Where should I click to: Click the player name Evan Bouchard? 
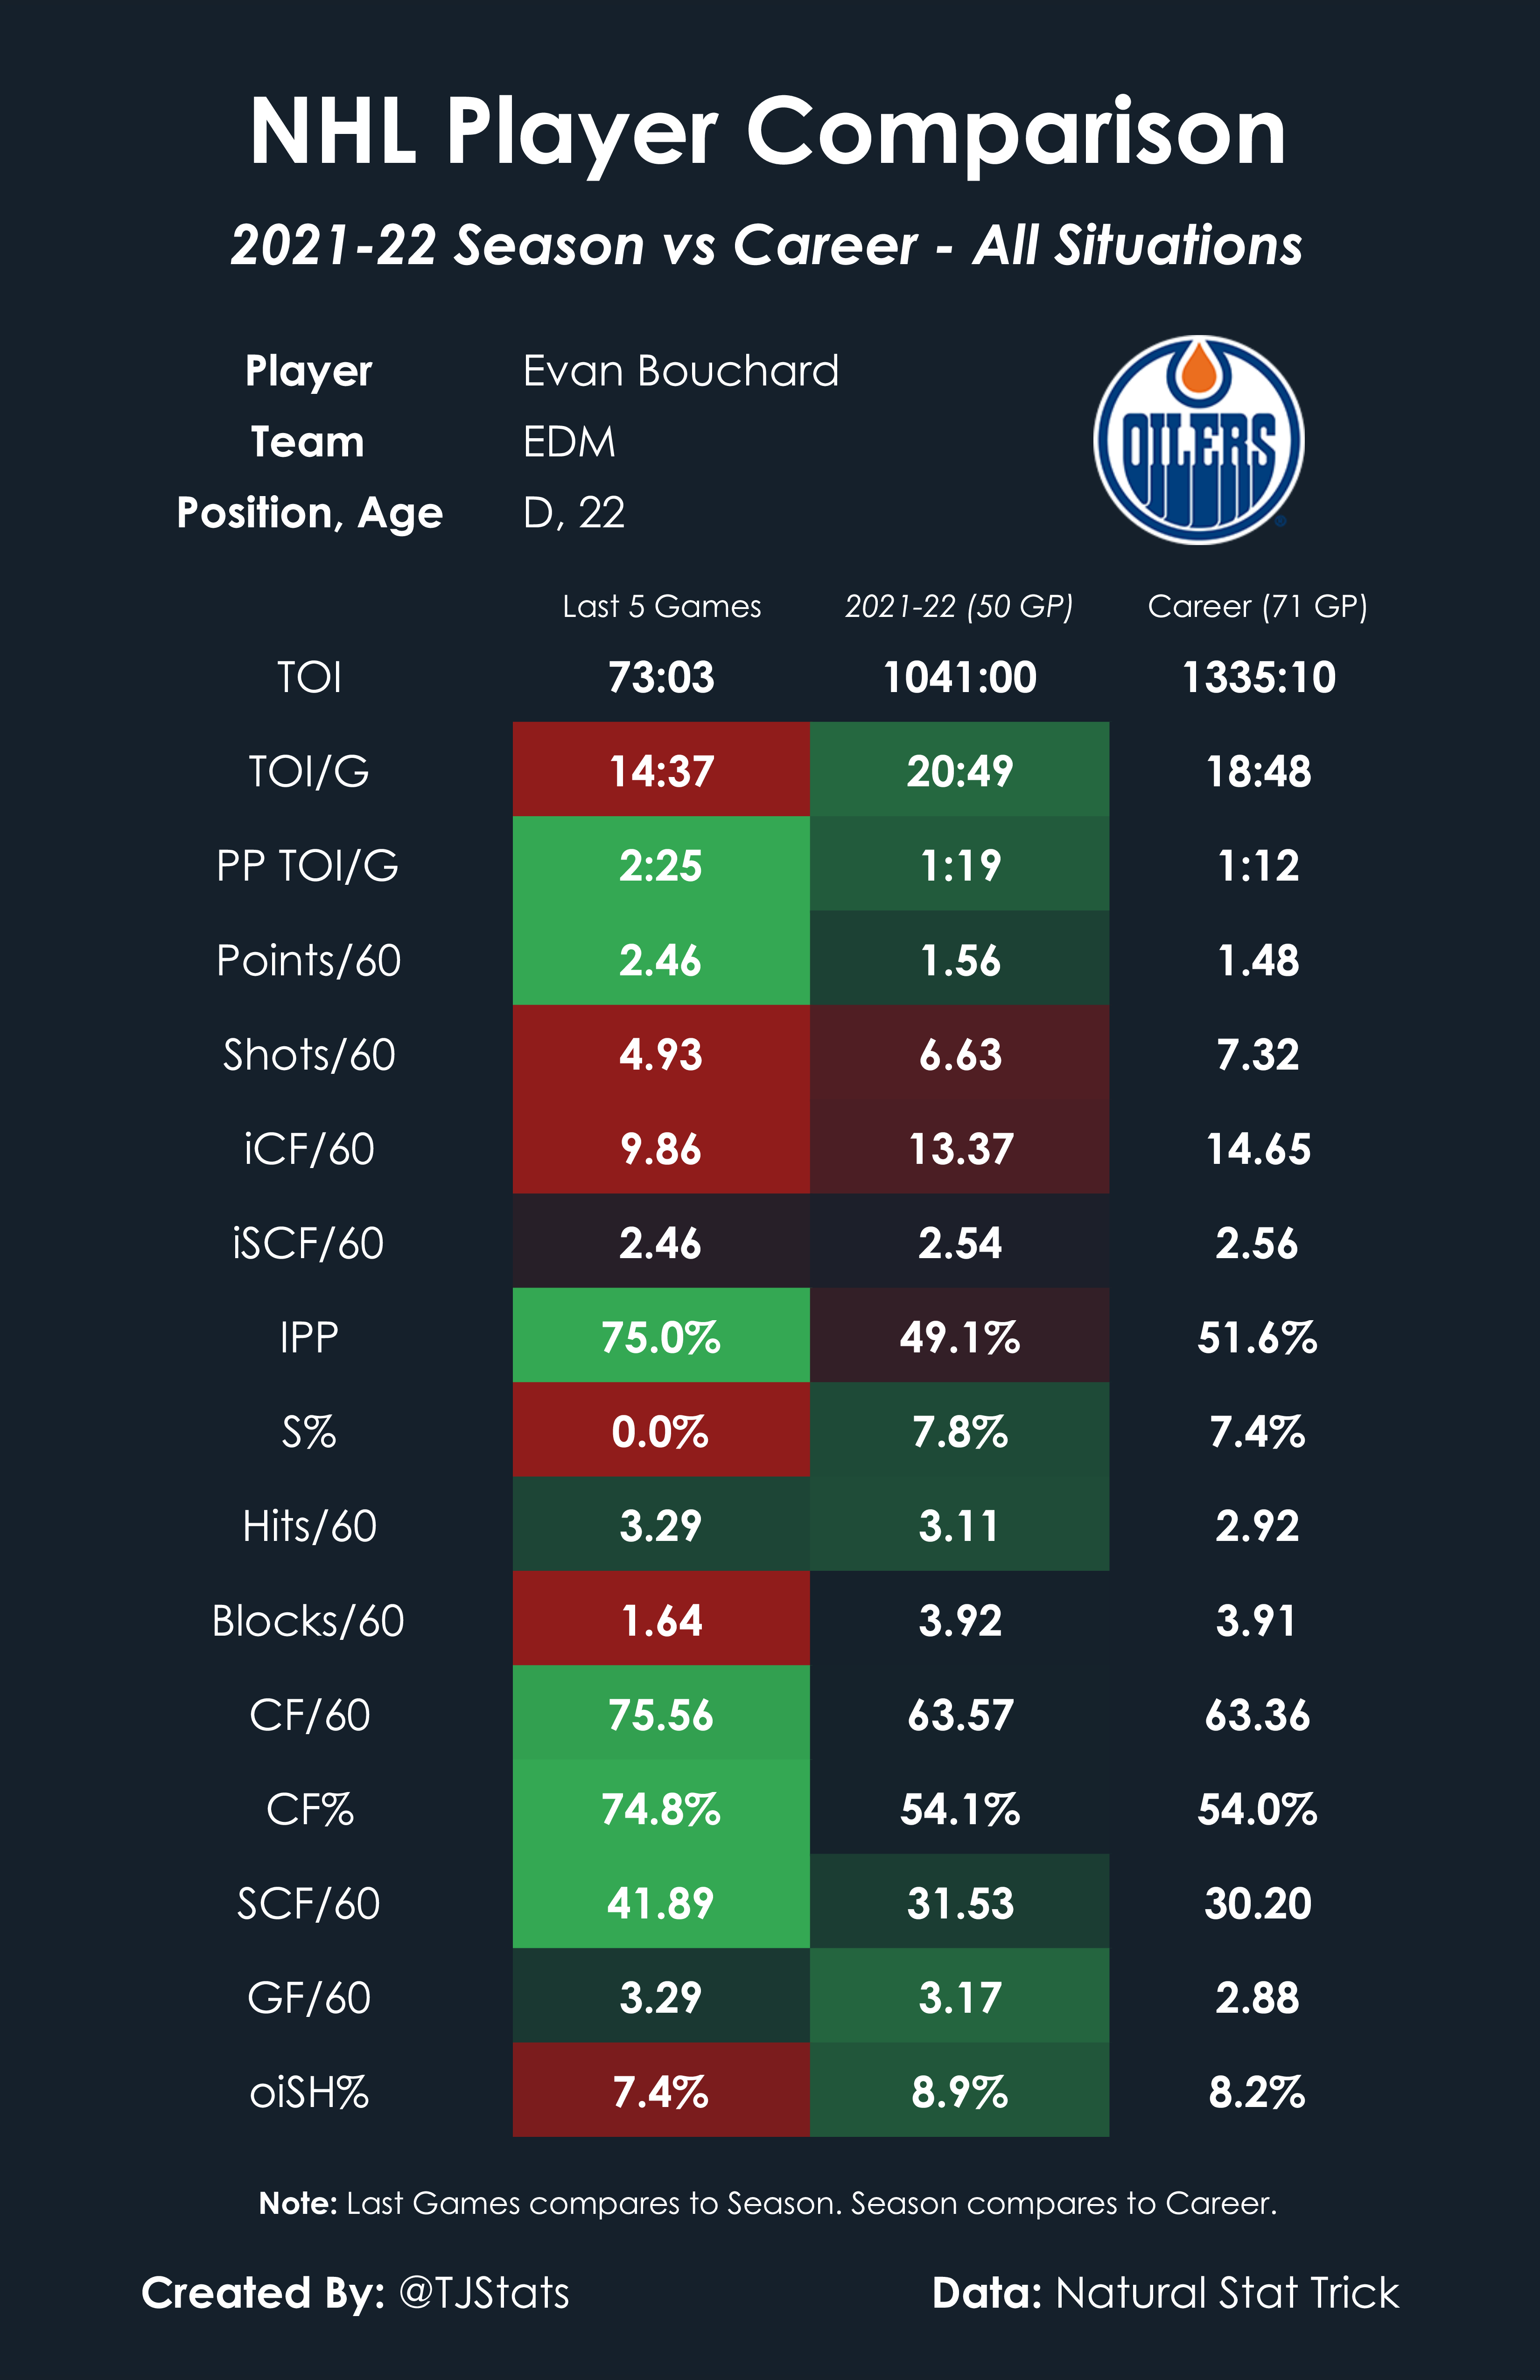click(680, 371)
